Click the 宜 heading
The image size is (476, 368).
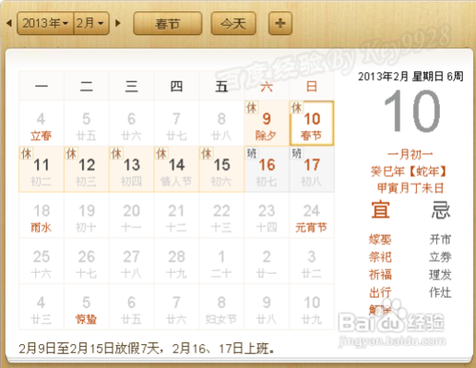click(381, 209)
